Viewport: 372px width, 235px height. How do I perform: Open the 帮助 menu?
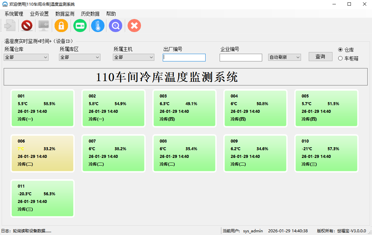(x=111, y=14)
